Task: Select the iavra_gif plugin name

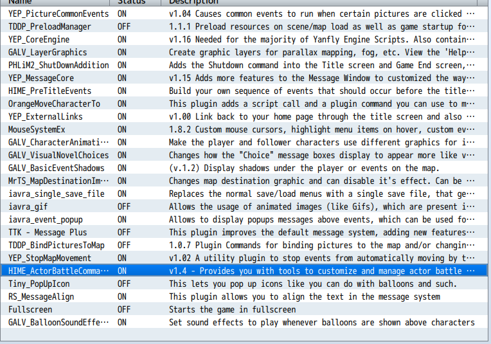Action: (x=28, y=206)
